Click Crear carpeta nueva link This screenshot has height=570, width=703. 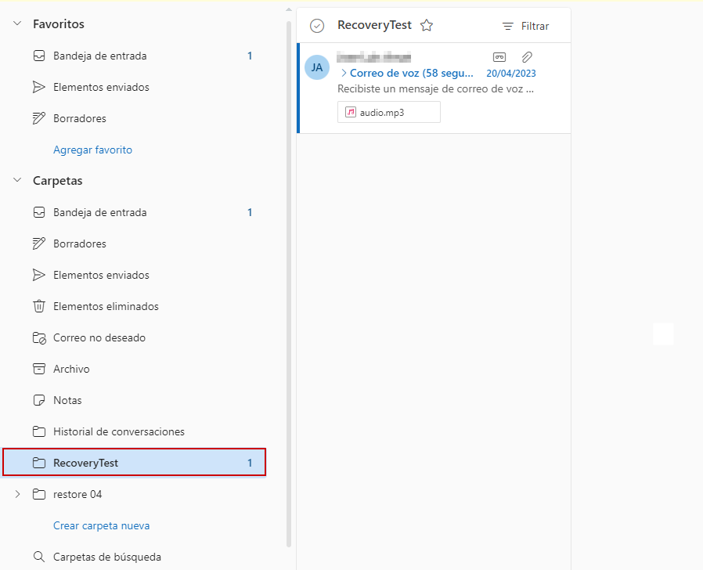point(101,525)
